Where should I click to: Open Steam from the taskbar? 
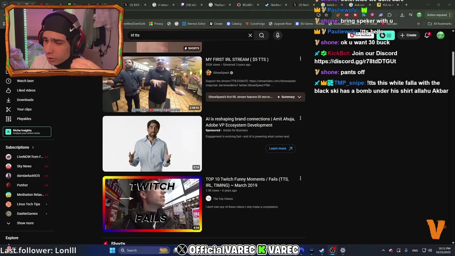point(322,250)
